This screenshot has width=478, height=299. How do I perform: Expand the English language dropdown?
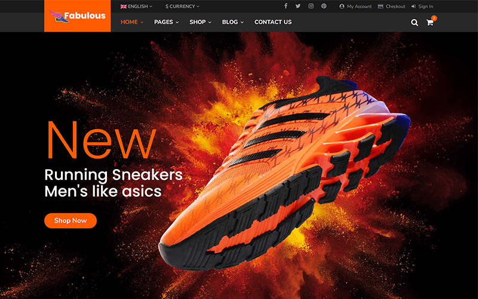[136, 7]
